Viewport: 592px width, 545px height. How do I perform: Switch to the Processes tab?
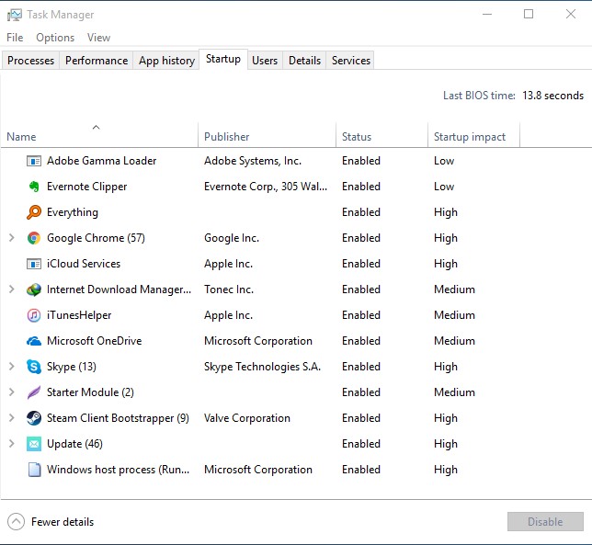[x=30, y=61]
